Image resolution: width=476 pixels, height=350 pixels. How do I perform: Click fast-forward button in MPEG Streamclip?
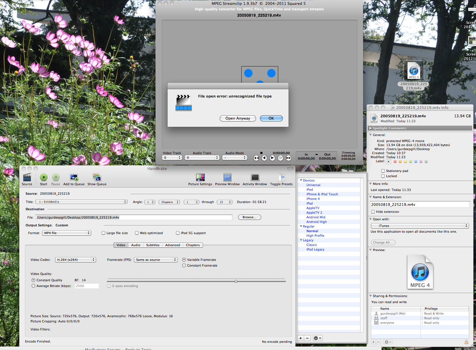[x=289, y=158]
